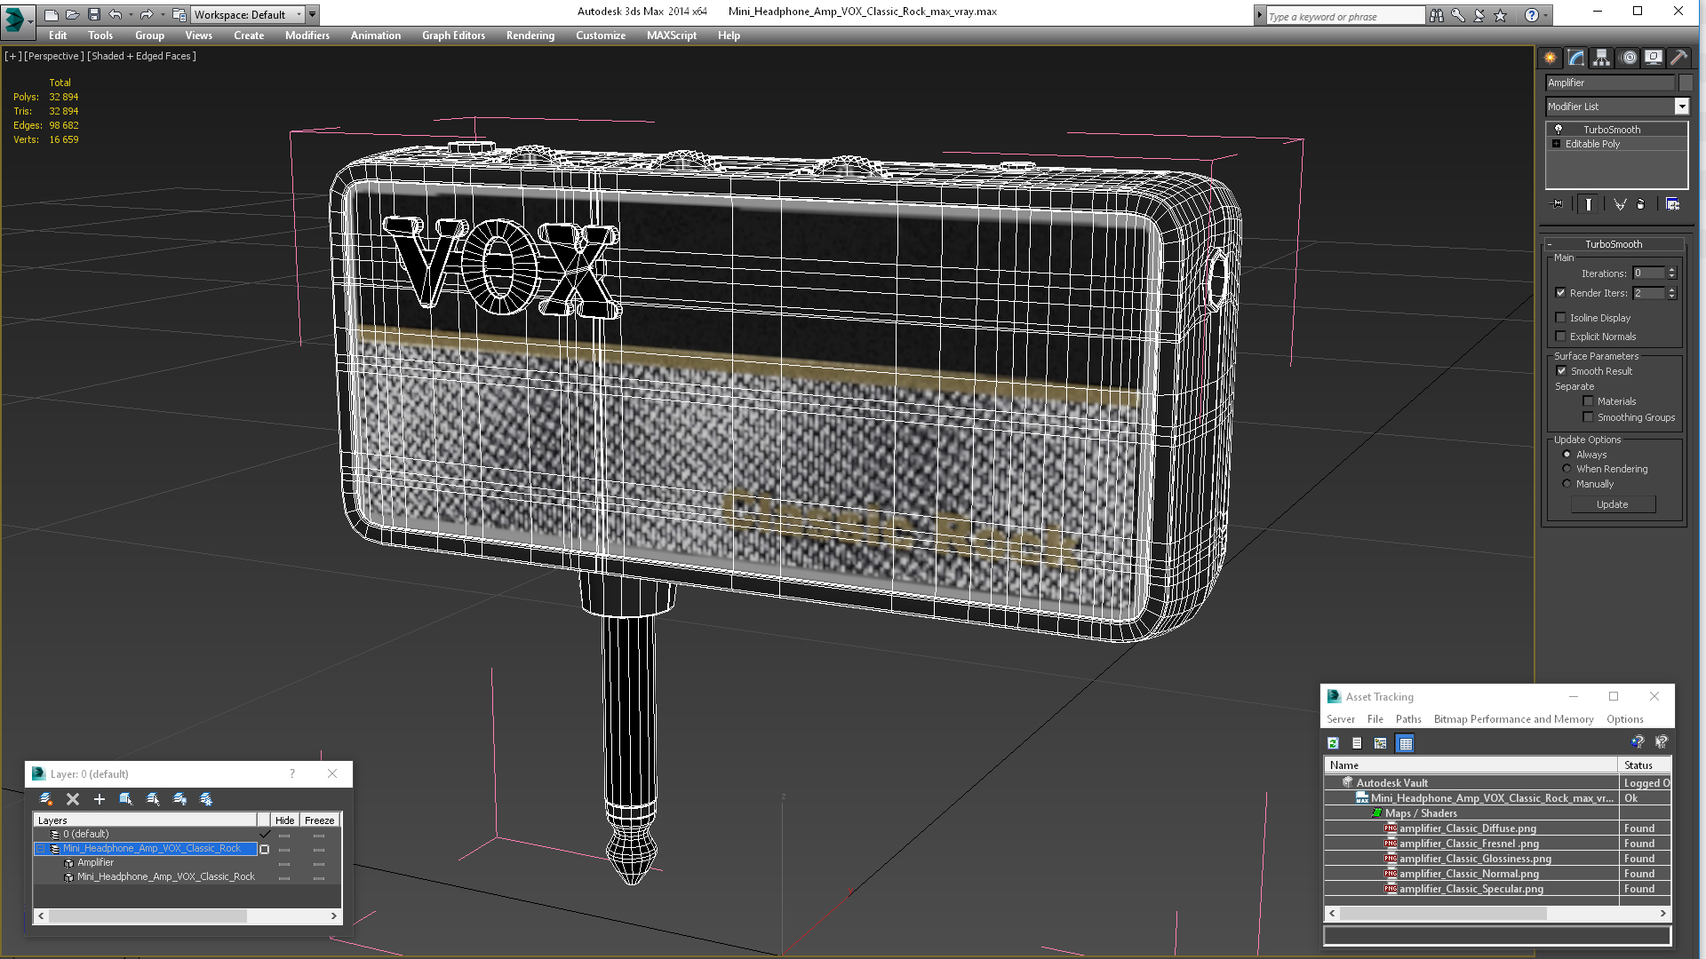Click the Undo arrow icon
1706x959 pixels.
115,14
